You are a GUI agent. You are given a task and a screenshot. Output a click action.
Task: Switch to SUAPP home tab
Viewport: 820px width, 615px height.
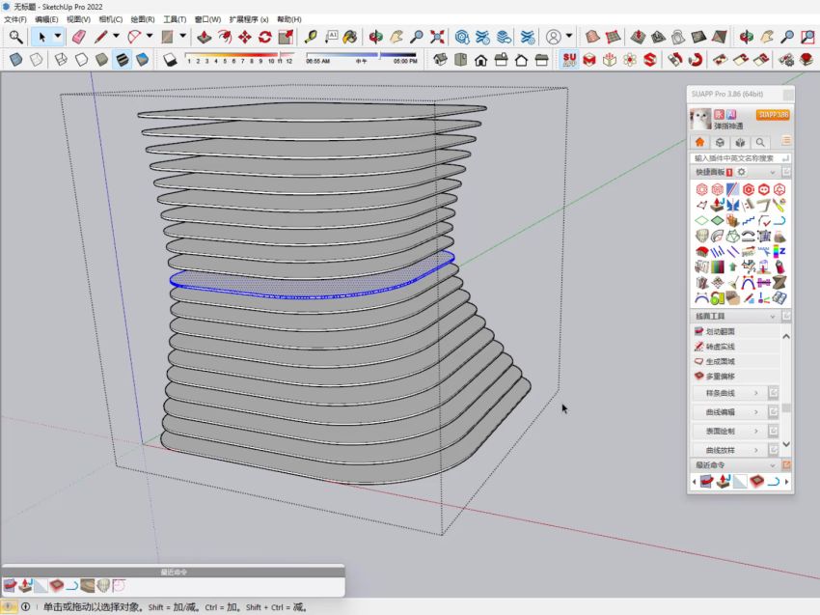coord(699,142)
